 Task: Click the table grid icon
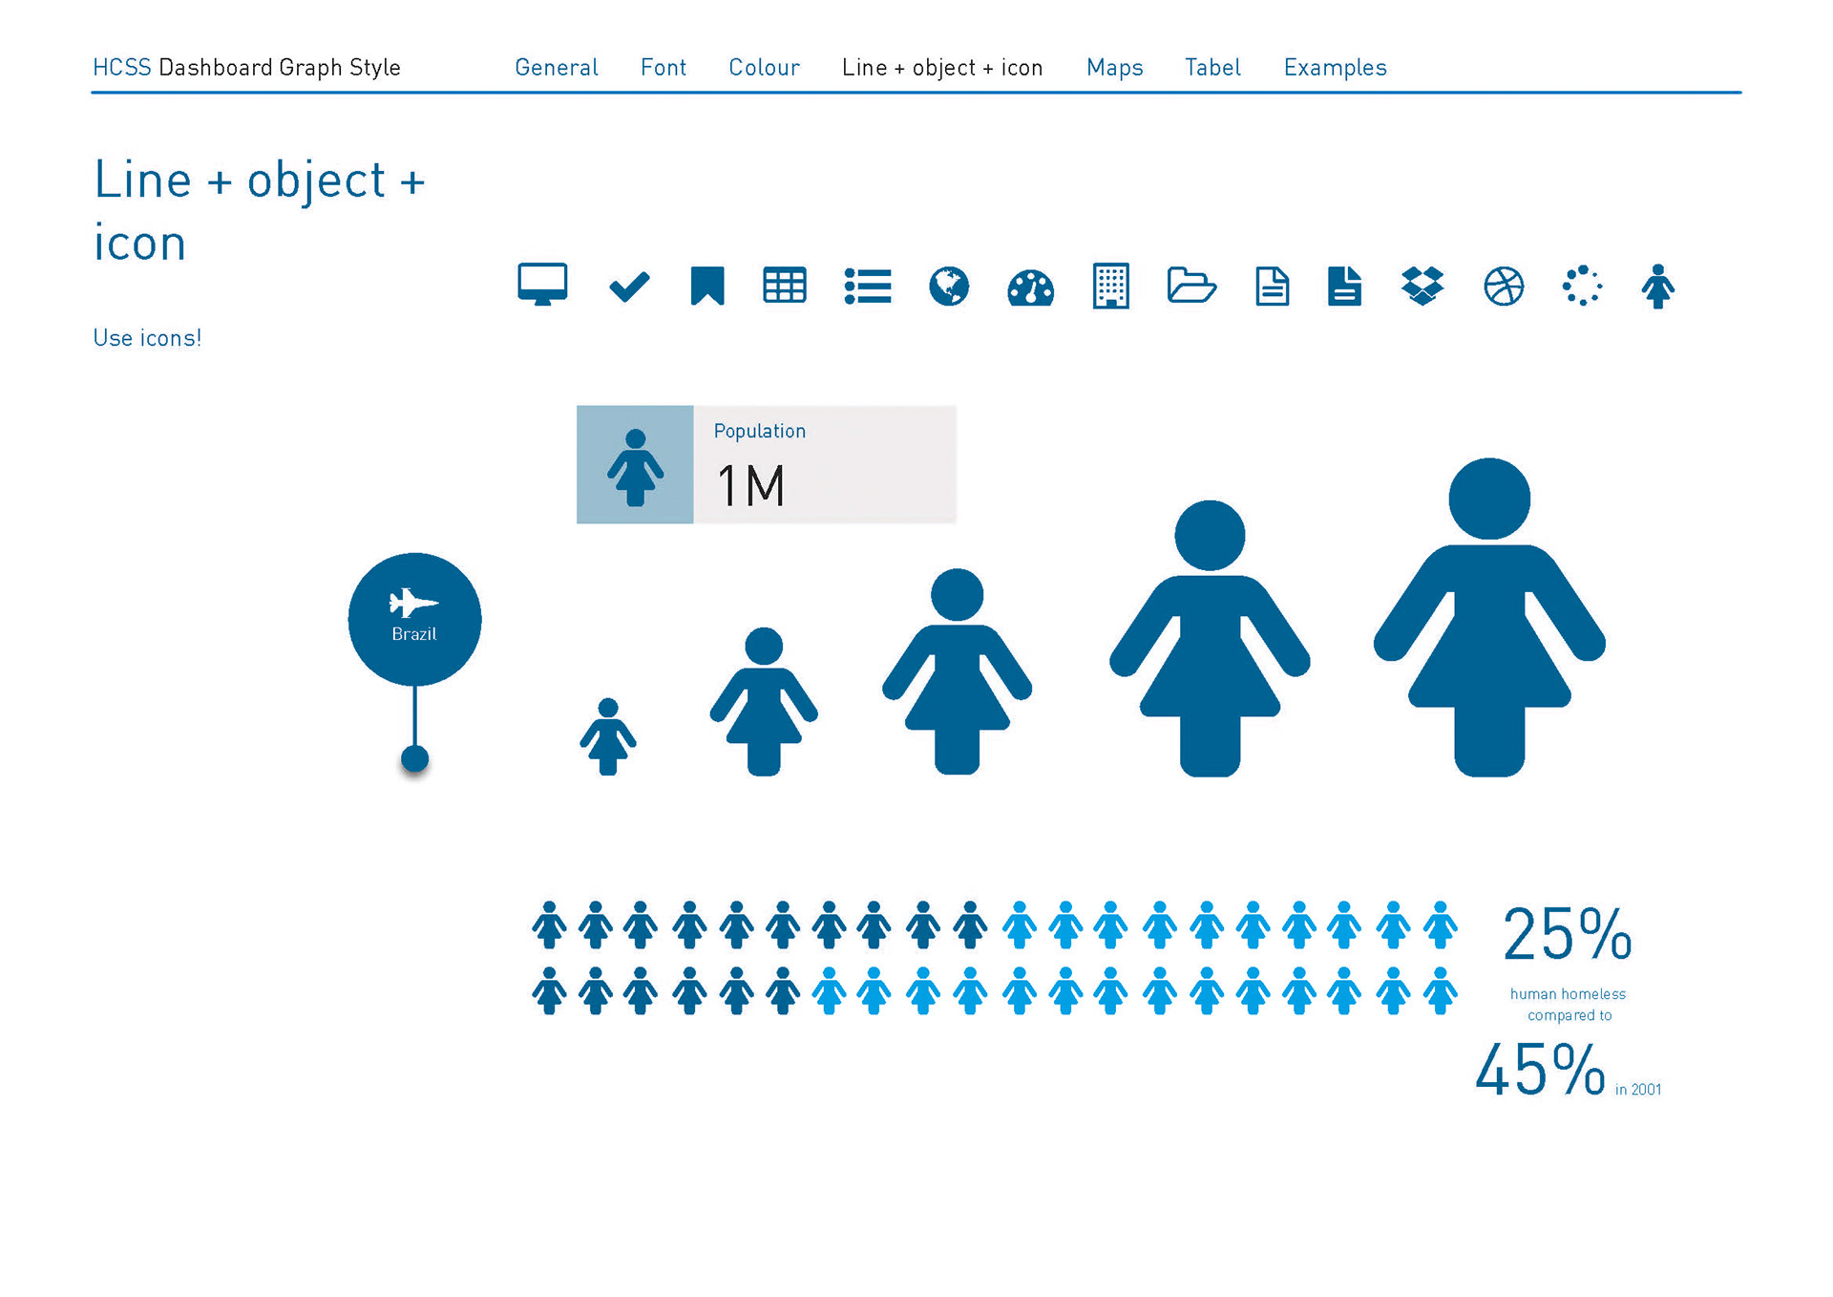tap(785, 286)
